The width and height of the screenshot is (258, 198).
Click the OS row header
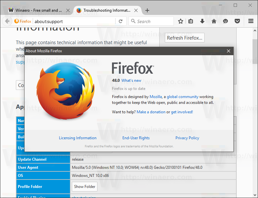(43, 175)
